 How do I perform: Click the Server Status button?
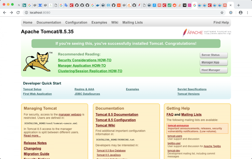point(214,55)
